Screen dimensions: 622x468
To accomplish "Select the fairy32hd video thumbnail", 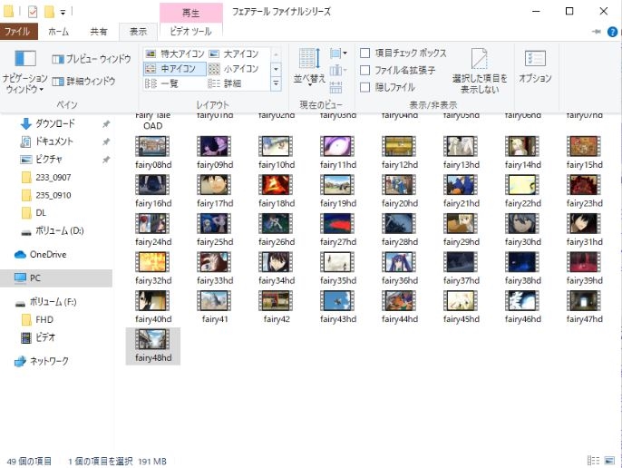I will coord(152,261).
